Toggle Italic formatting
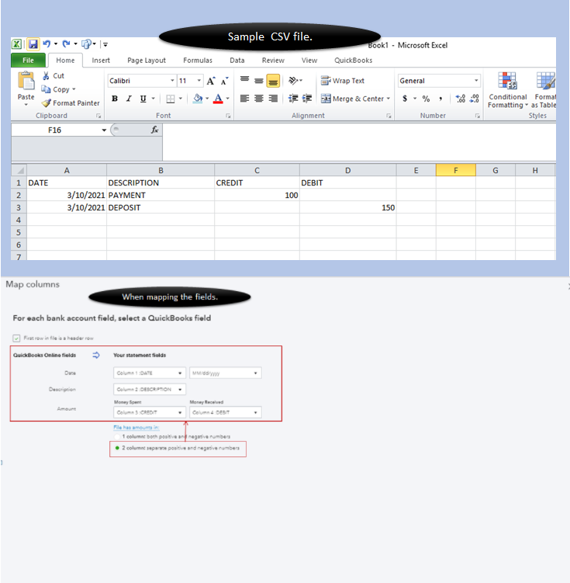Viewport: 570px width, 583px height. [x=129, y=99]
